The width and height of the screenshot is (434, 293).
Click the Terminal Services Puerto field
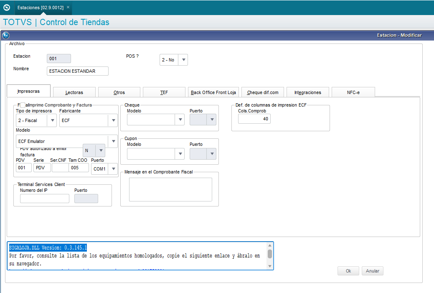[86, 199]
